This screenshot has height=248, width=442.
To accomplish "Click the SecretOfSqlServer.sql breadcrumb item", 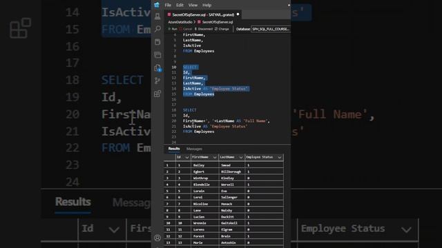I will [x=215, y=22].
